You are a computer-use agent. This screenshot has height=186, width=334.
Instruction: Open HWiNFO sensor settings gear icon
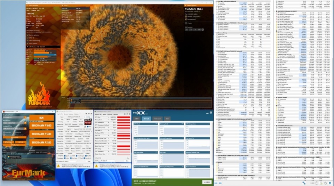point(326,183)
